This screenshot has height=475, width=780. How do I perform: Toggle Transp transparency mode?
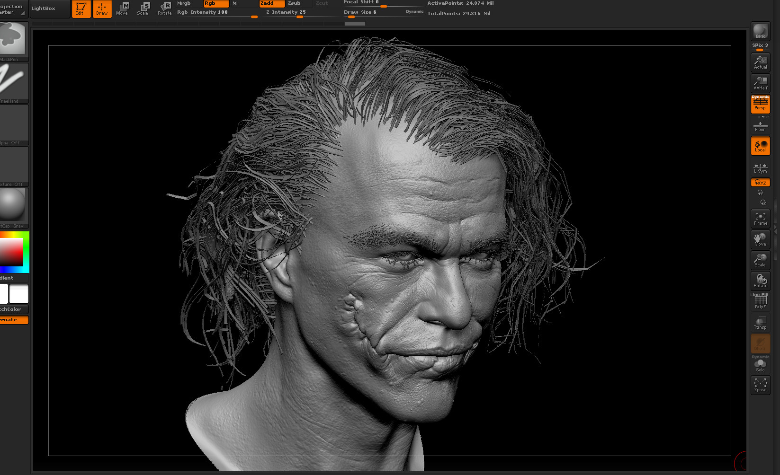760,323
